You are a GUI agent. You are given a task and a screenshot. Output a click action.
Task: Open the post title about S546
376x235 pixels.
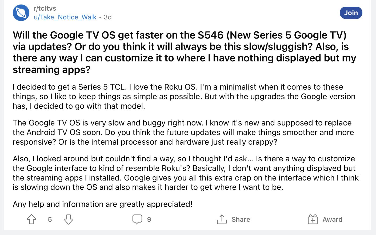(185, 52)
